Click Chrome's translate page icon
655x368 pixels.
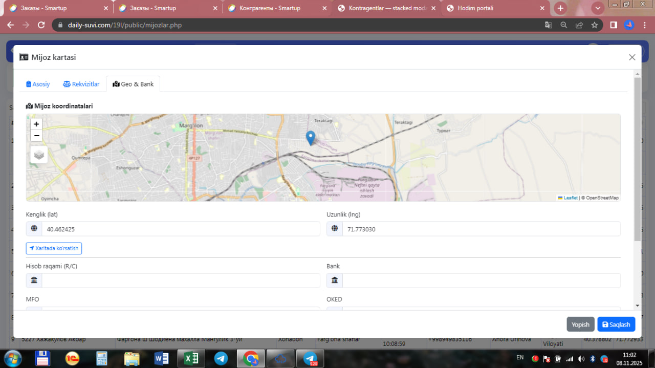tap(548, 25)
